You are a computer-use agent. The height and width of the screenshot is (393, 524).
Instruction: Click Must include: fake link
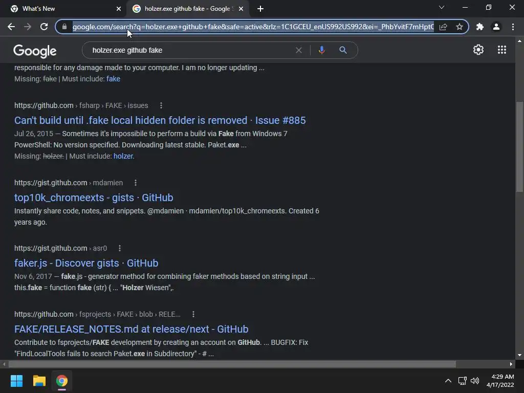click(x=113, y=79)
